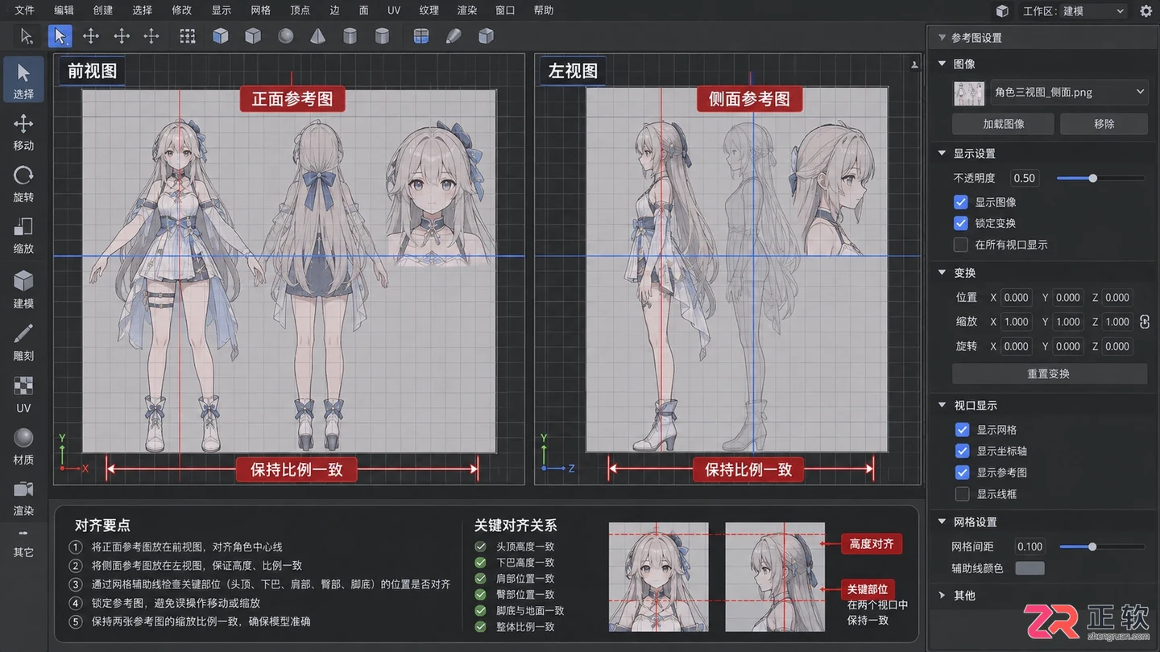Viewport: 1160px width, 652px height.
Task: Open the UV checkerboard tool
Action: click(23, 394)
